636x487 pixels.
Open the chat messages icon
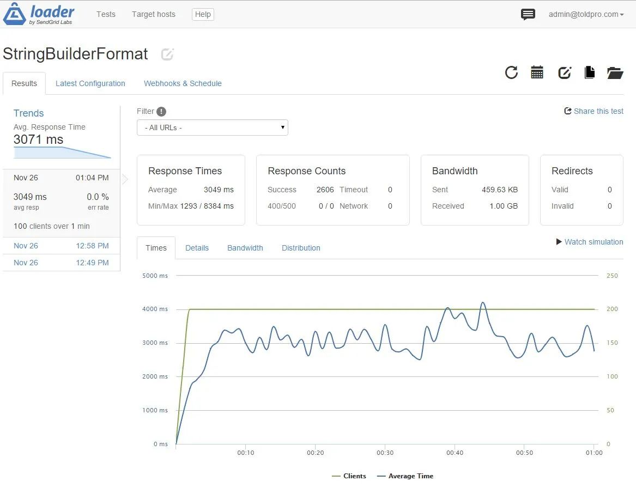tap(528, 15)
